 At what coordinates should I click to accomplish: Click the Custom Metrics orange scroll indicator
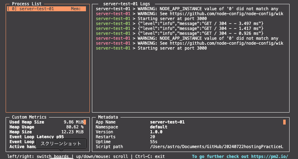(85, 122)
